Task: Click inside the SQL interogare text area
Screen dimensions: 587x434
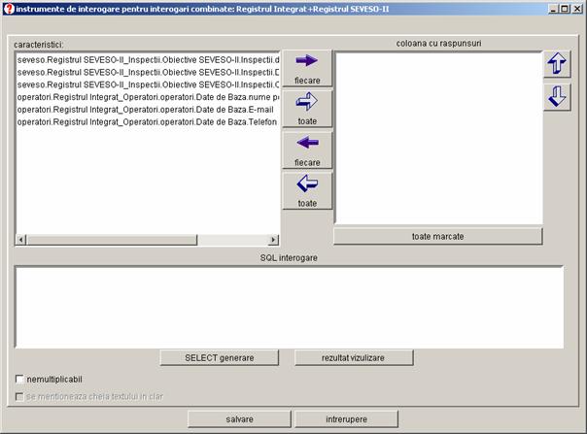Action: pos(289,306)
